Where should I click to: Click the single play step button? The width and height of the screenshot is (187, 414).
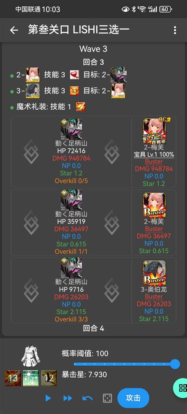[x=48, y=398]
